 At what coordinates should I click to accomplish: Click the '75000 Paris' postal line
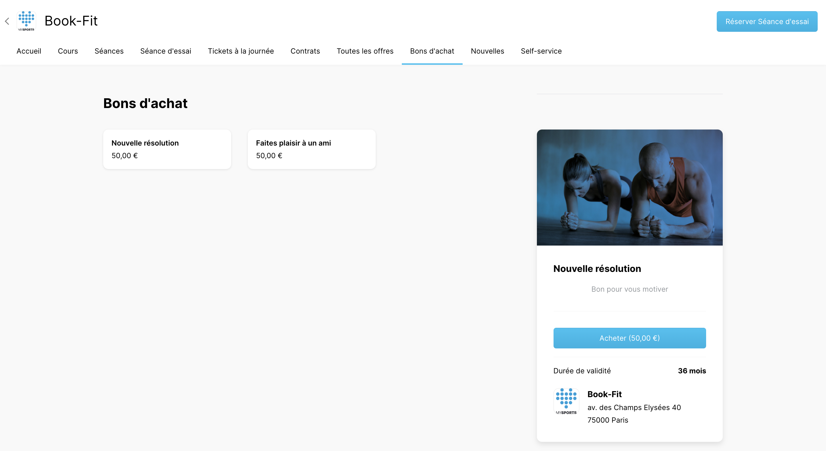[x=608, y=420]
